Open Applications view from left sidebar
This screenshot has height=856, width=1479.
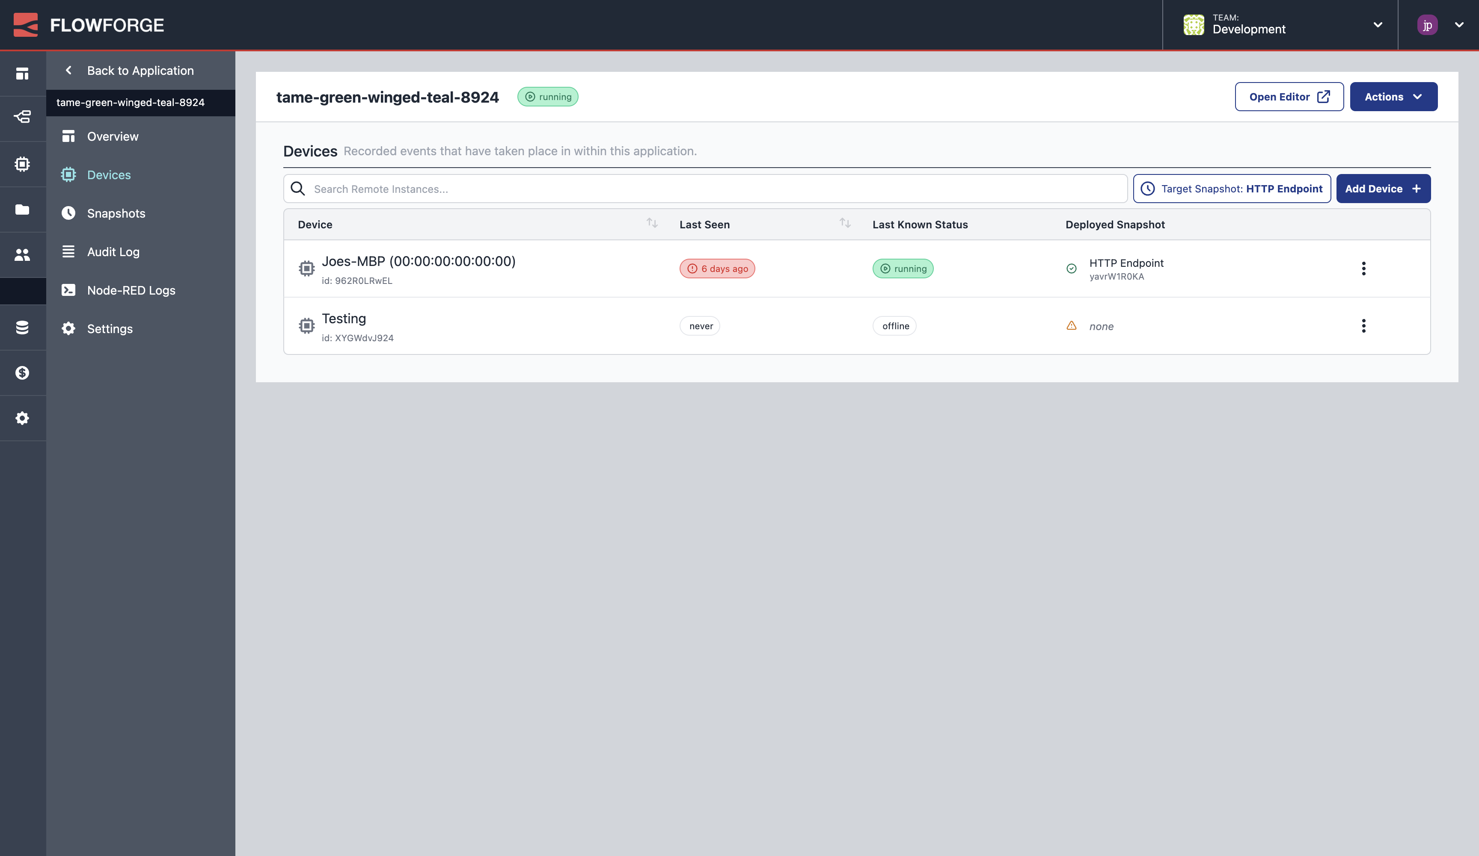click(x=22, y=73)
